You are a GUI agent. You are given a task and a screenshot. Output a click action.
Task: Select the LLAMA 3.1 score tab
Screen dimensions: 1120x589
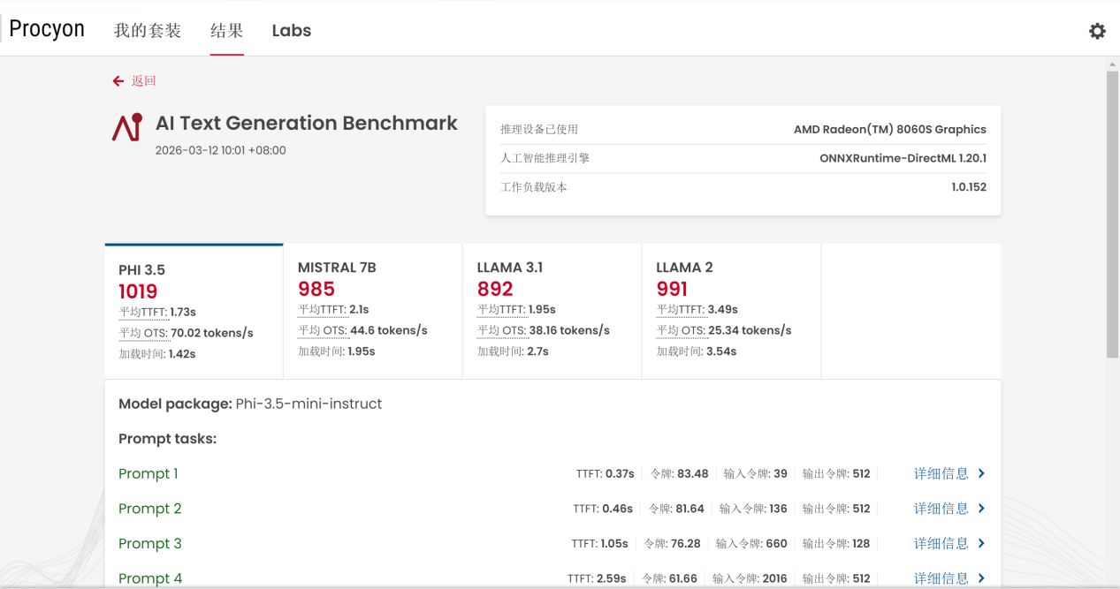[552, 311]
